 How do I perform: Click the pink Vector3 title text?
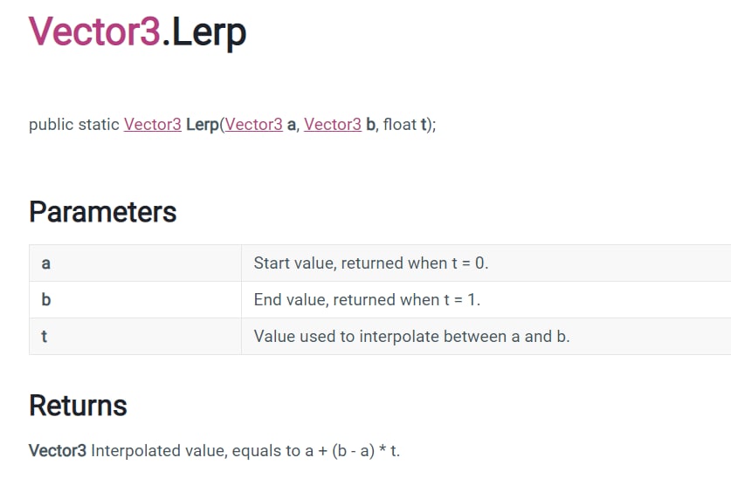[94, 31]
